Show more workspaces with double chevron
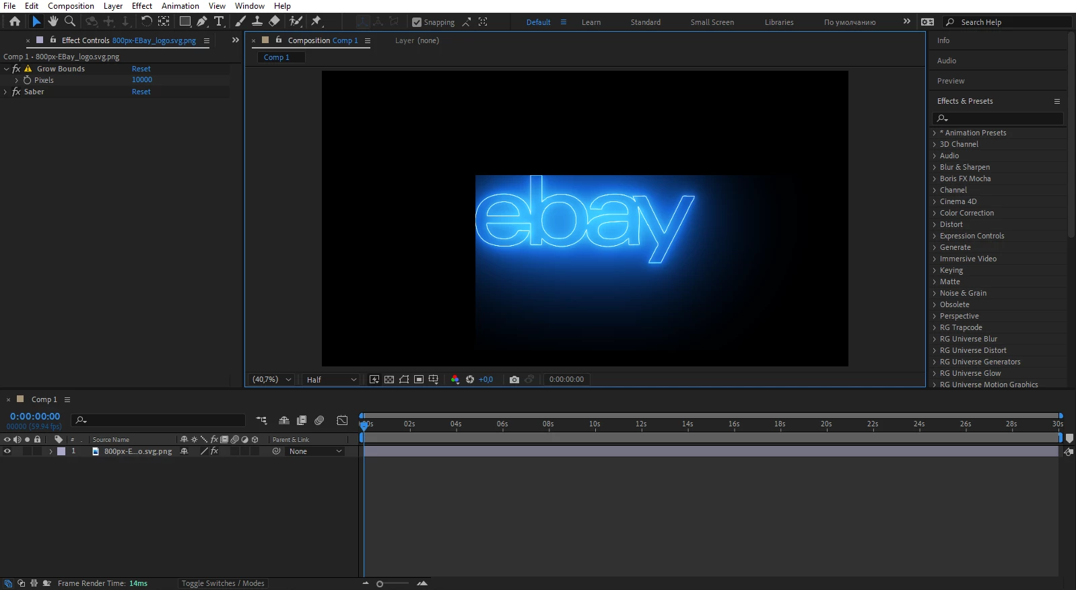The height and width of the screenshot is (590, 1076). pyautogui.click(x=907, y=22)
